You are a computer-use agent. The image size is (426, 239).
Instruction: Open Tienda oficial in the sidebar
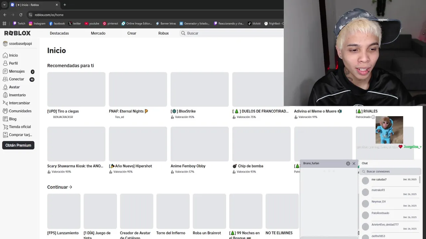[20, 127]
